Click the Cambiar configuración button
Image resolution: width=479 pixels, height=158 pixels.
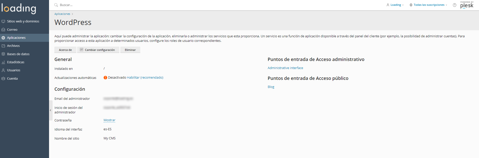98,50
